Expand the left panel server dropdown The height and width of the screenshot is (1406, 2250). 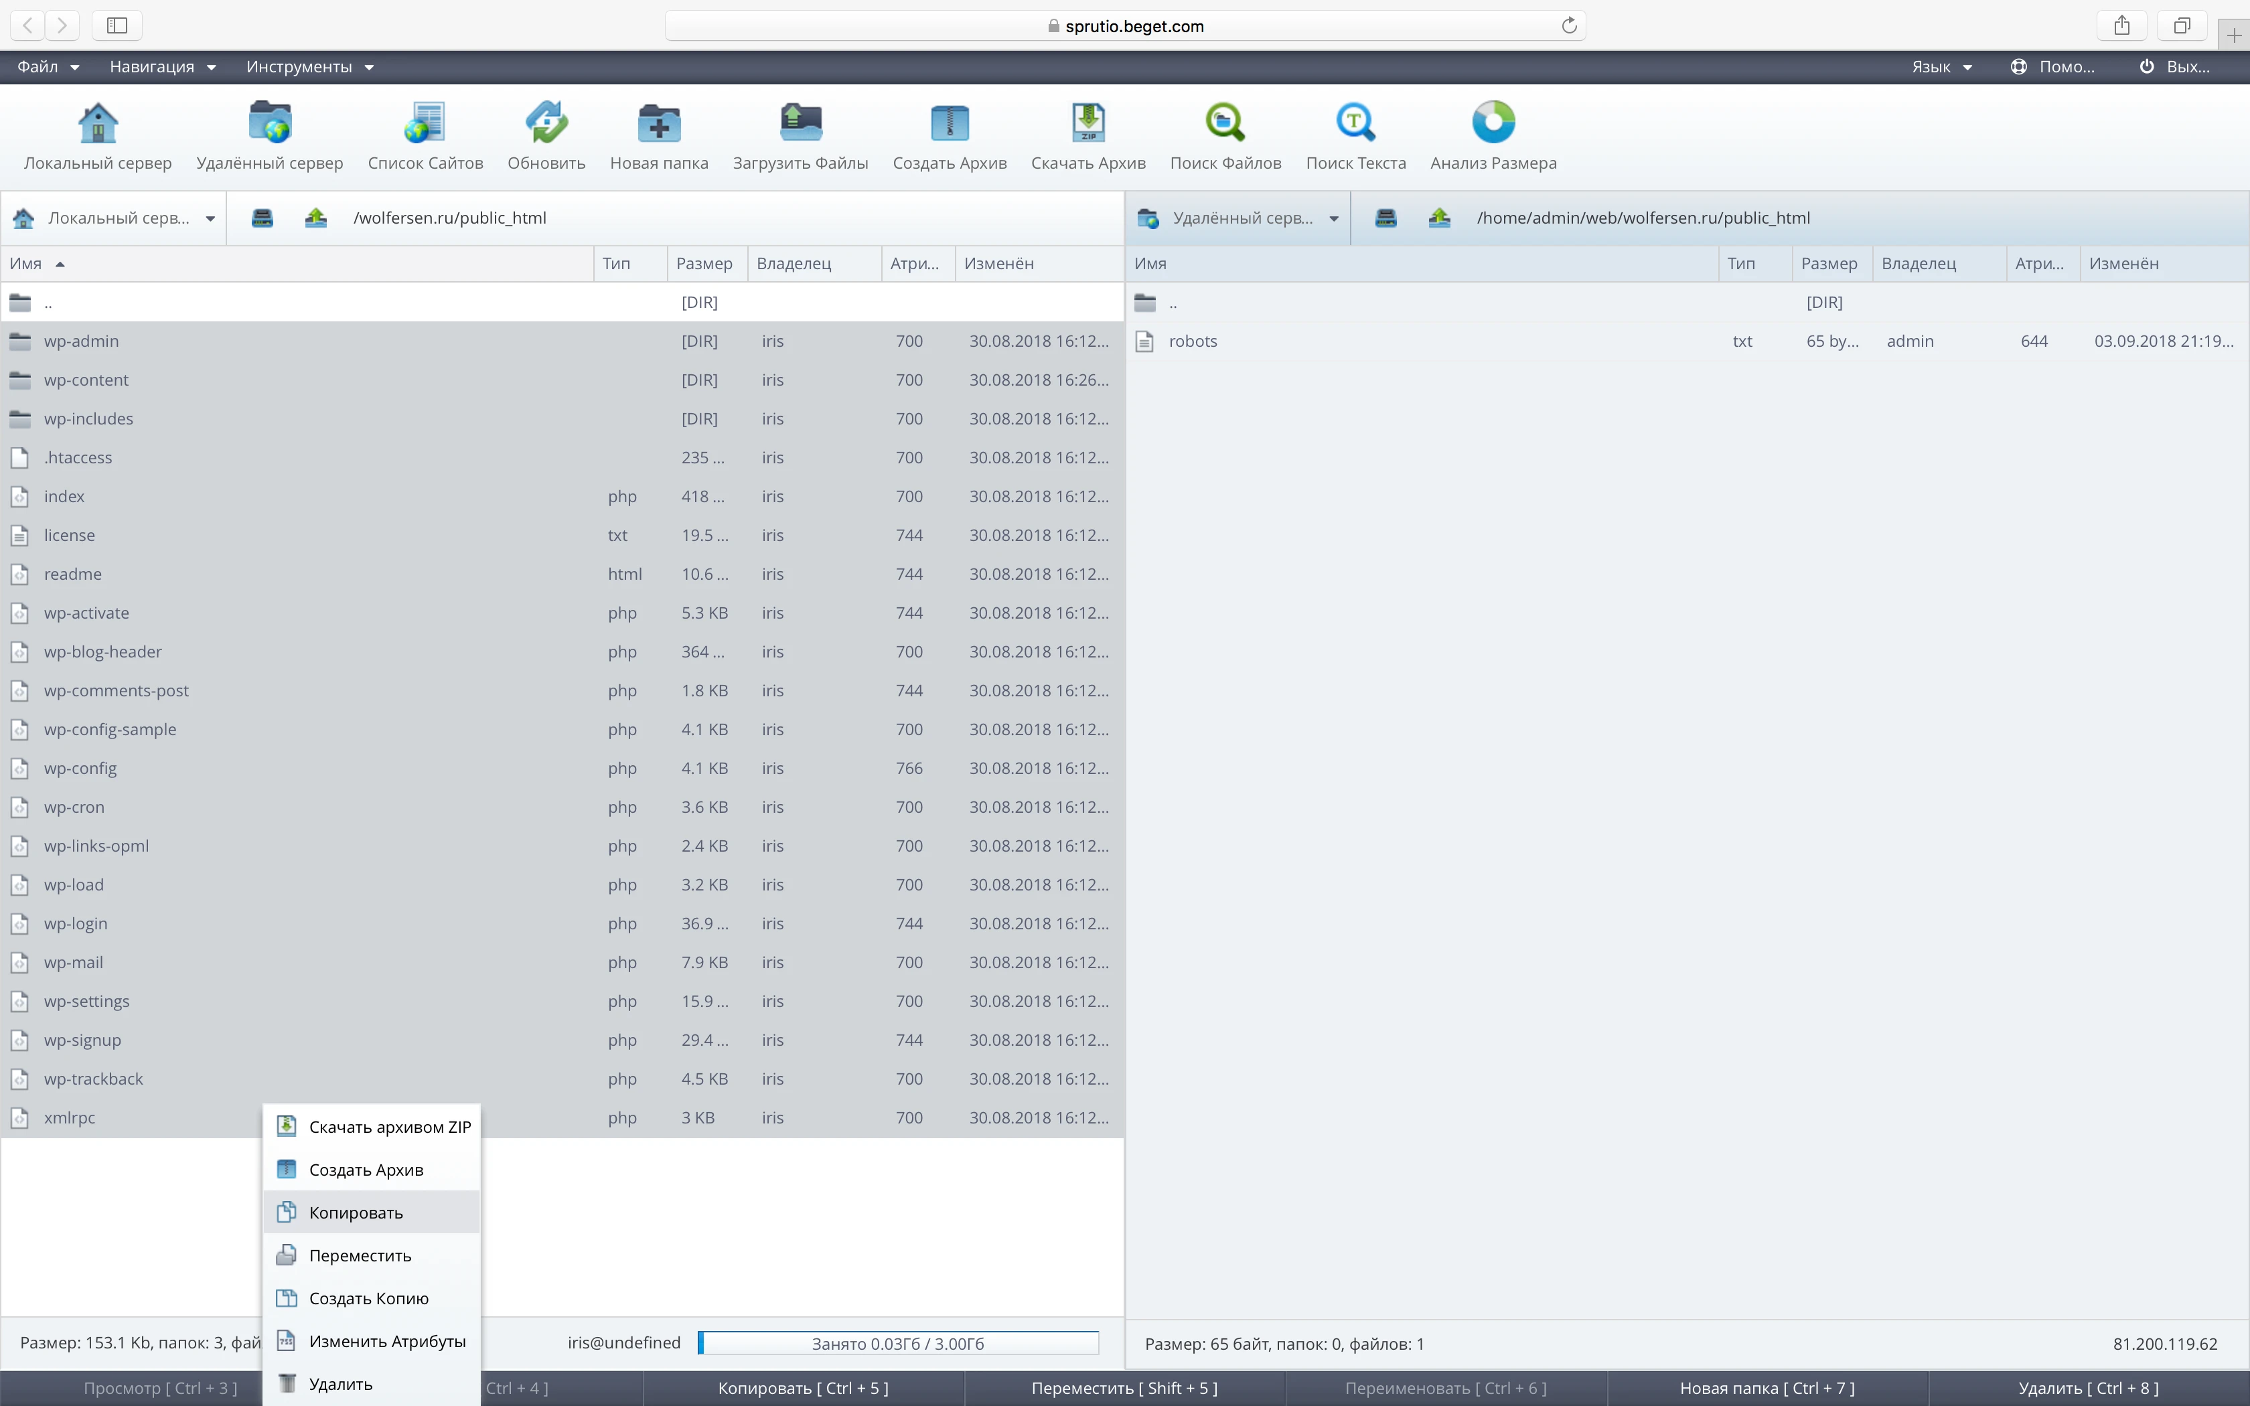[210, 218]
